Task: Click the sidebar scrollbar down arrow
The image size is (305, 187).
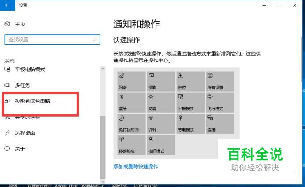Action: pos(103,182)
